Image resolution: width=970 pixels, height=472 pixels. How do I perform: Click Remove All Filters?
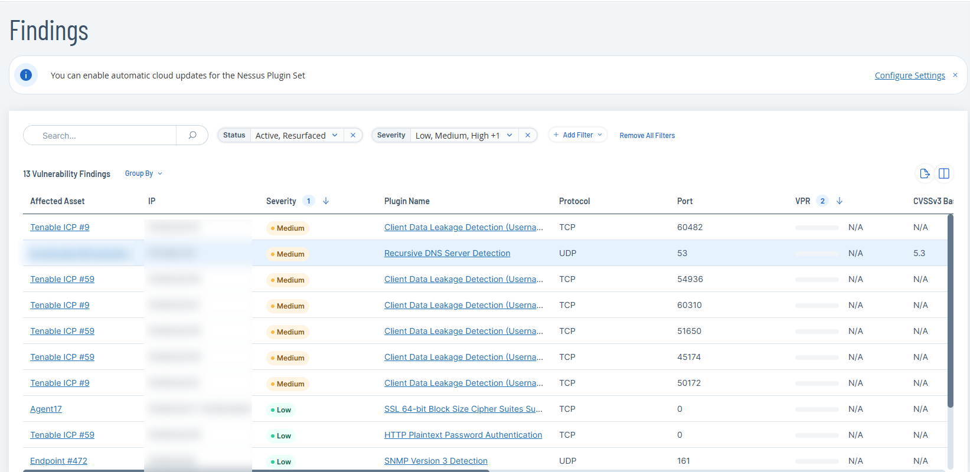tap(647, 136)
